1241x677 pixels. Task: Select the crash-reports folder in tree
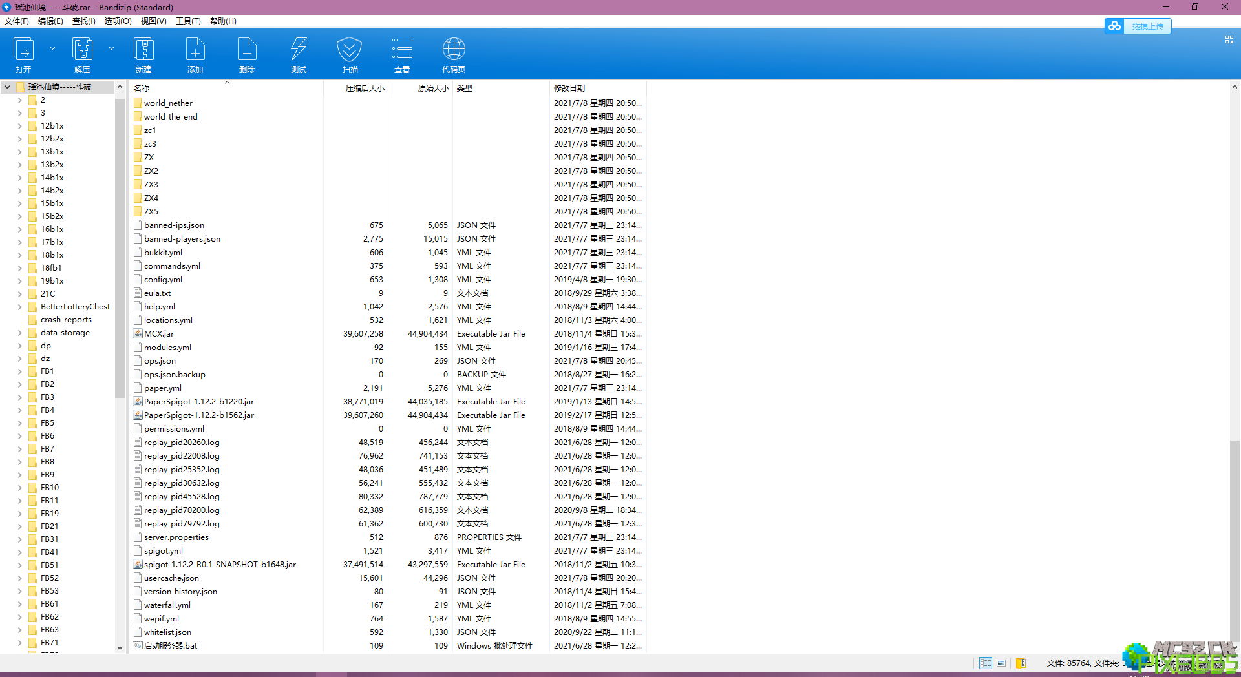[x=66, y=320]
